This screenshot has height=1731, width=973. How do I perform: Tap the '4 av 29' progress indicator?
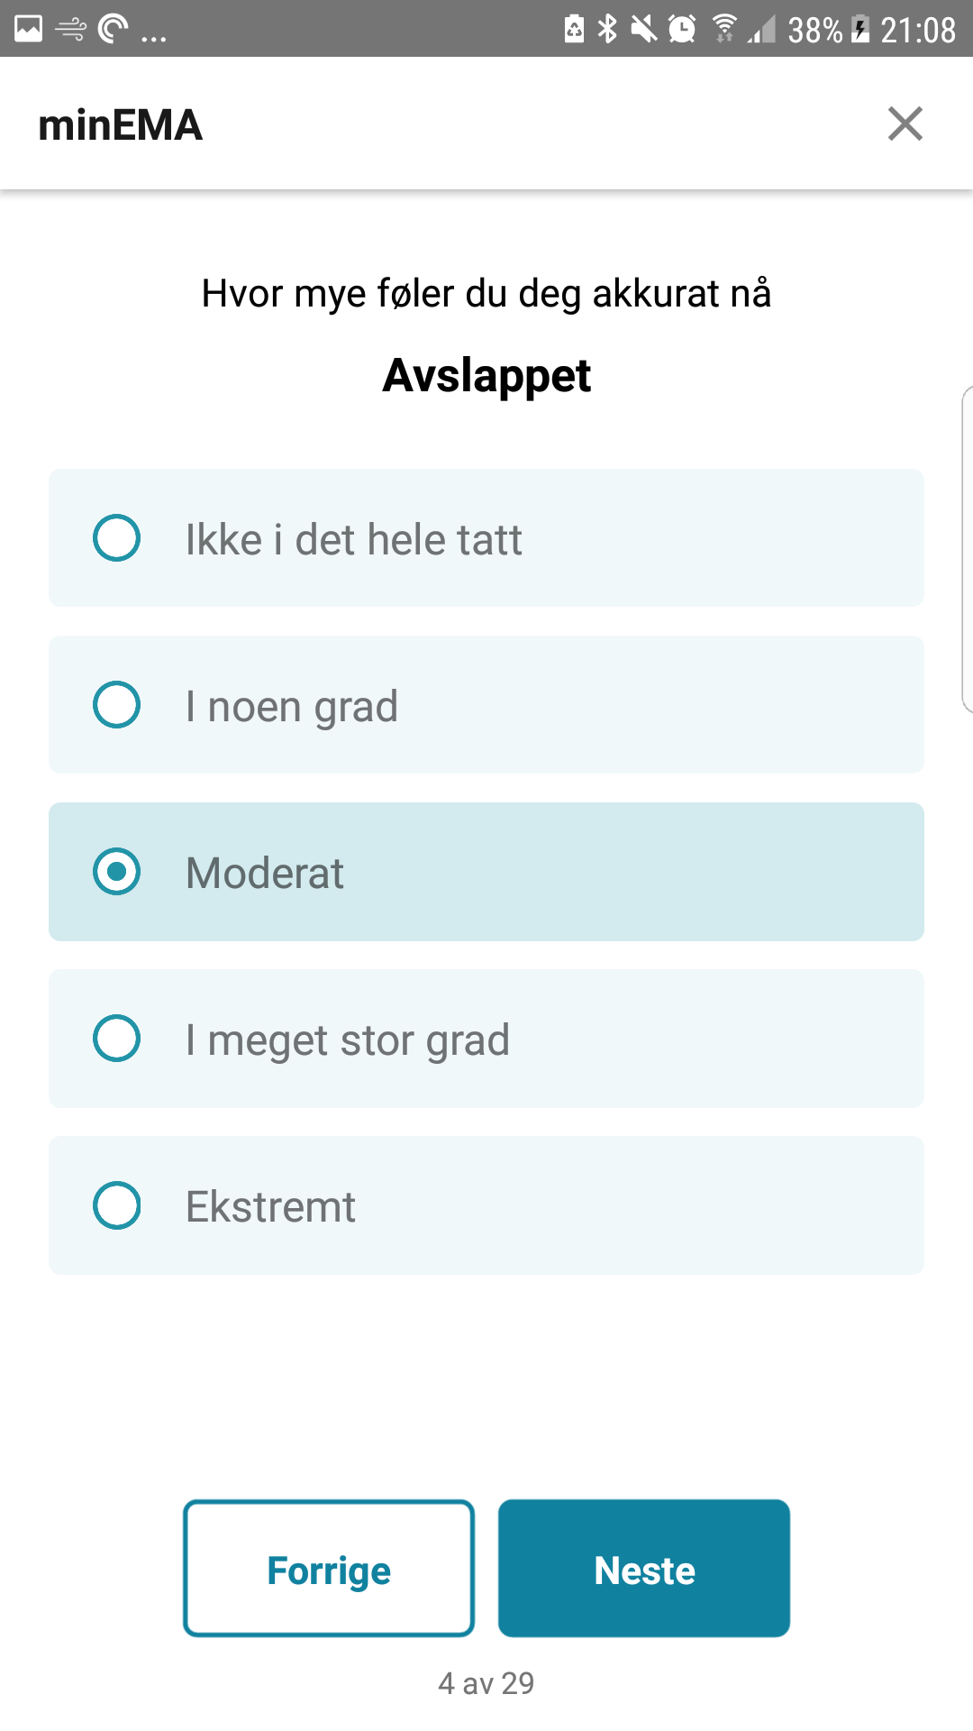486,1683
